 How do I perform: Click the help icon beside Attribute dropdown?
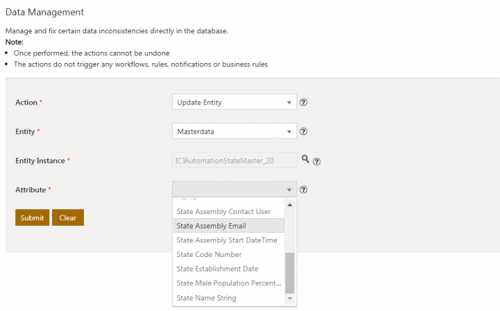tap(303, 190)
